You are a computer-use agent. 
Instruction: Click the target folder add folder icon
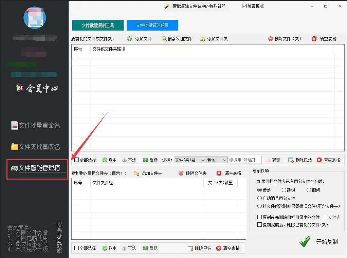(136, 173)
